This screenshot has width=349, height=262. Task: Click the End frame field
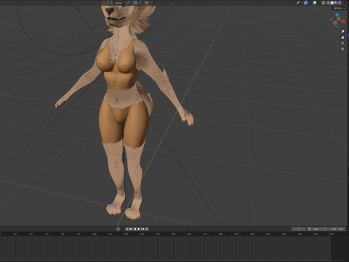[337, 229]
